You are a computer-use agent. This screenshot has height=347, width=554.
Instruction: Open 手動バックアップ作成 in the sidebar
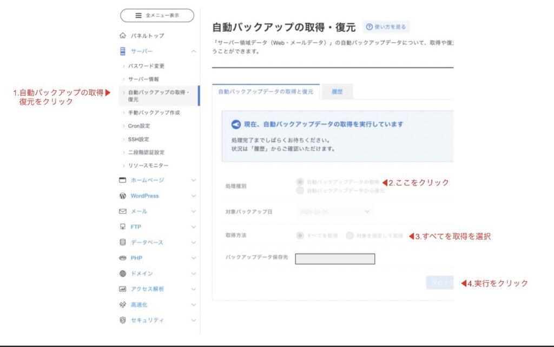[154, 113]
